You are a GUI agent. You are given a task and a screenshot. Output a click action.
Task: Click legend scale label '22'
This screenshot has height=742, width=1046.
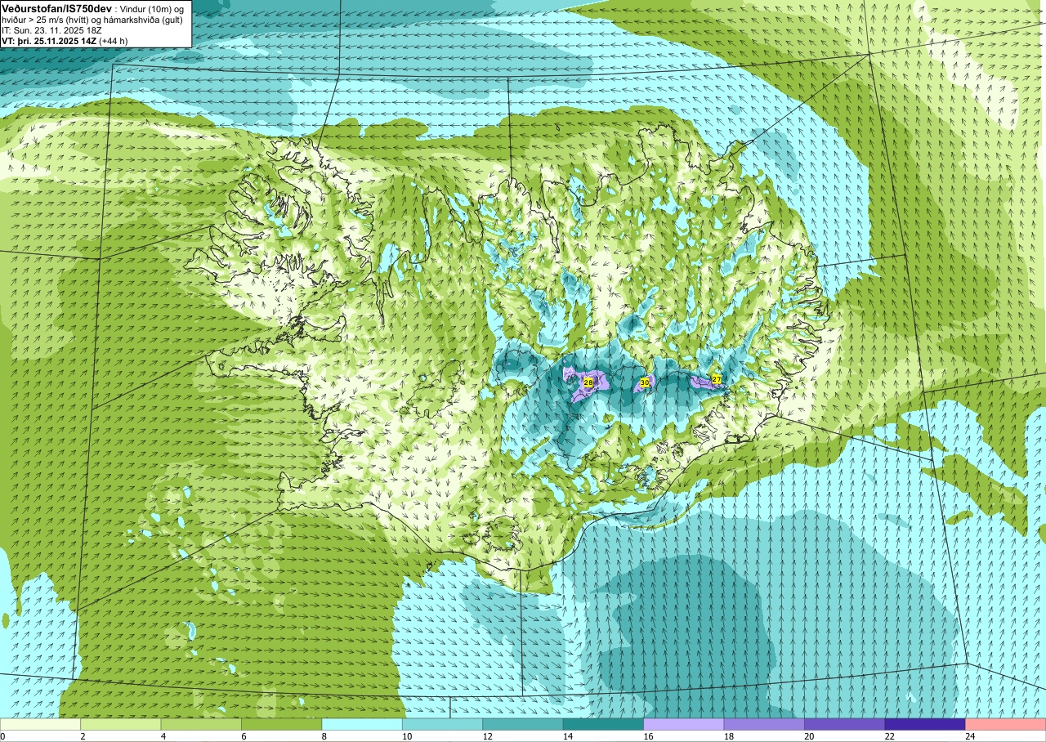pyautogui.click(x=890, y=736)
